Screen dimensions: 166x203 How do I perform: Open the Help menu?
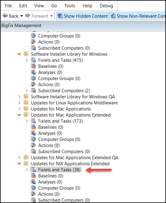point(87,6)
